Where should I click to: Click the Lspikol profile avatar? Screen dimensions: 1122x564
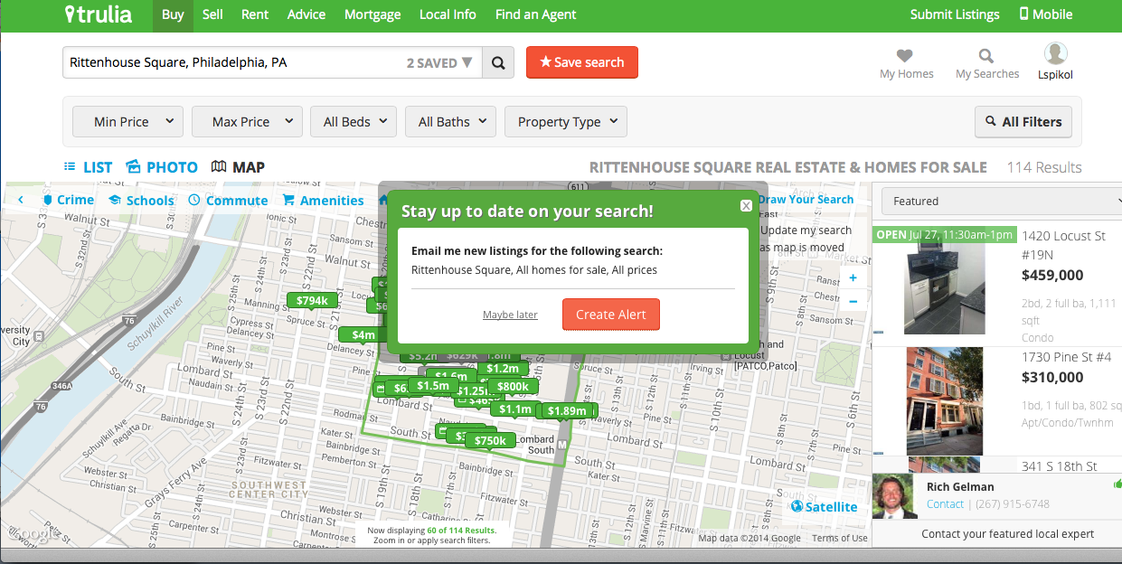(x=1055, y=53)
